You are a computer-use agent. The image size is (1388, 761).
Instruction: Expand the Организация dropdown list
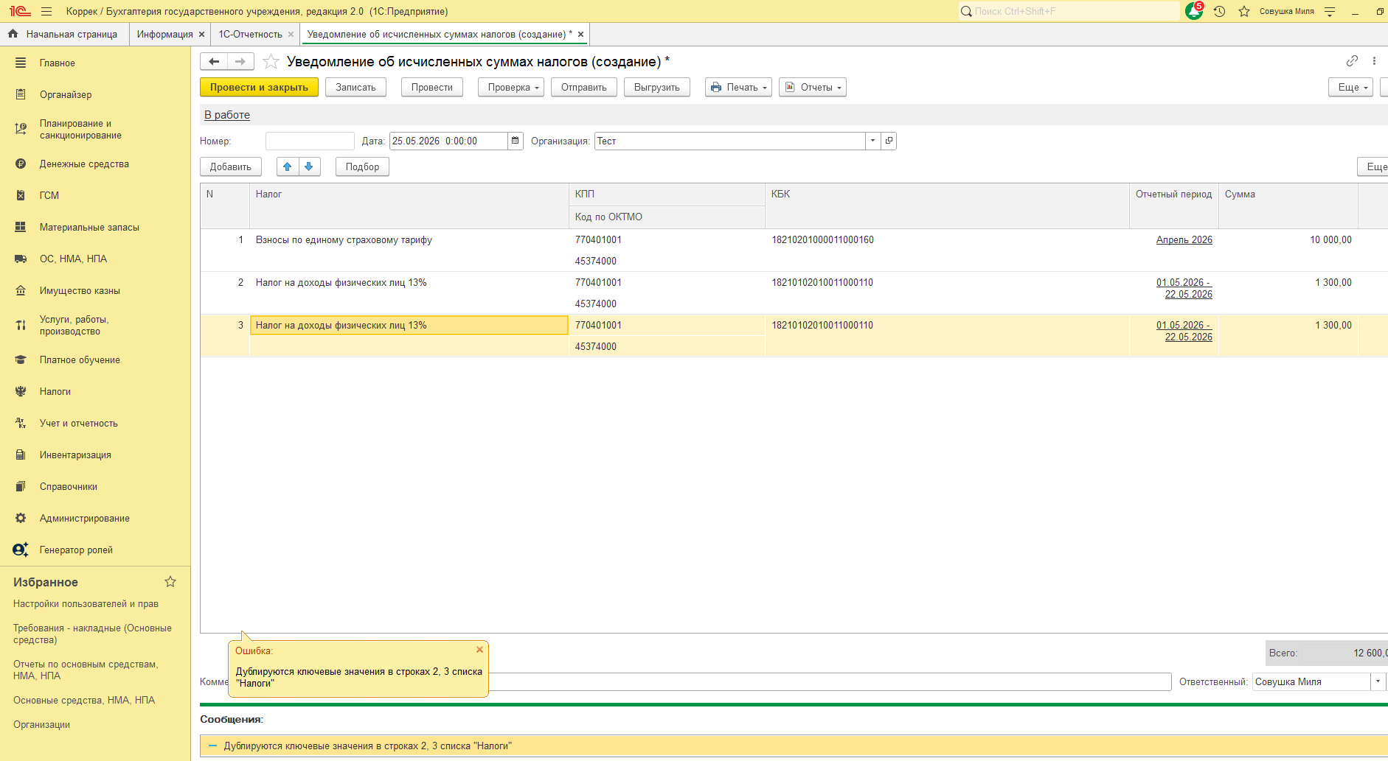coord(873,141)
